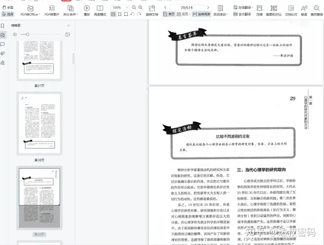Expand the 双页 dropdown arrow
The width and height of the screenshot is (324, 245).
[x=189, y=14]
